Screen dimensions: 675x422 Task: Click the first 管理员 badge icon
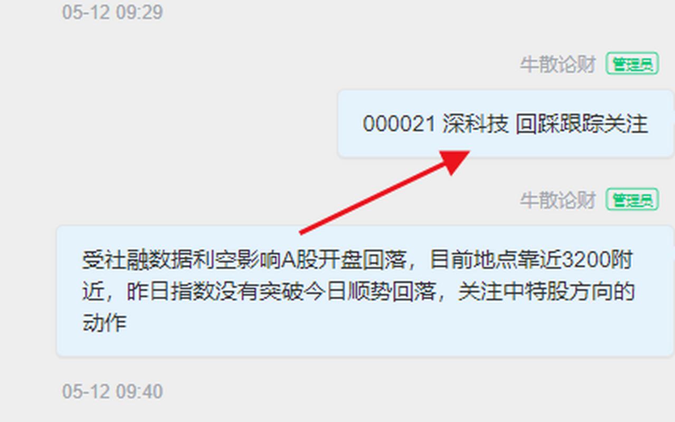coord(632,64)
